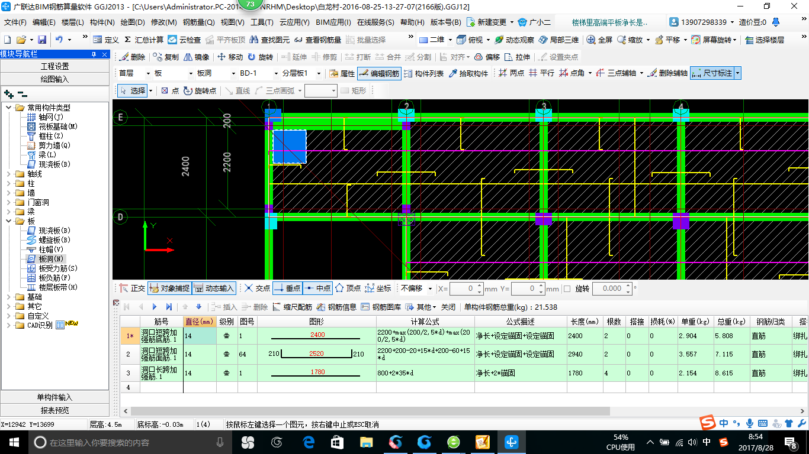
Task: Select the 复制 copy tool
Action: [166, 57]
